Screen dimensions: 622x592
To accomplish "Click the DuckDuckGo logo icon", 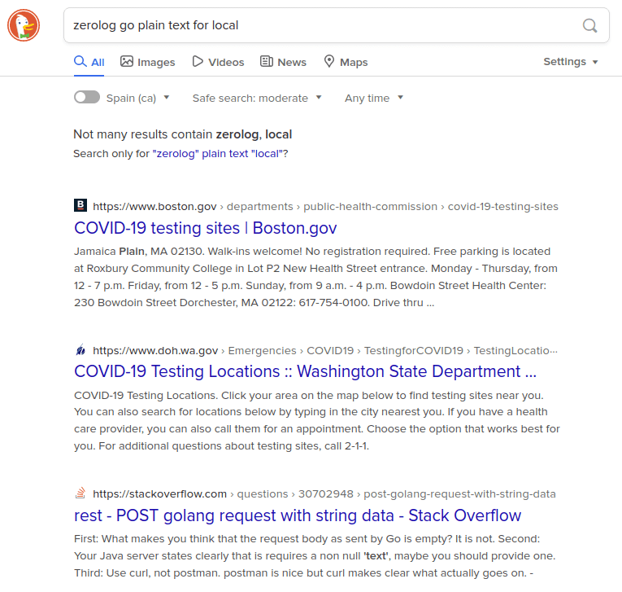I will pos(24,25).
